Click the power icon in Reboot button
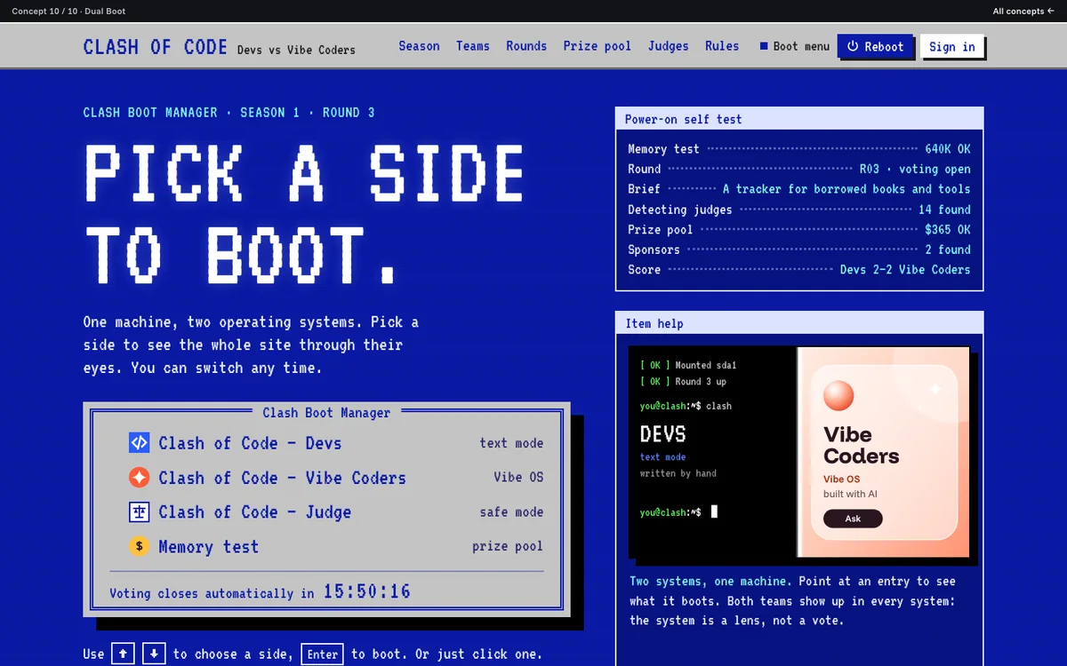Screen dimensions: 1067x666 pos(853,46)
